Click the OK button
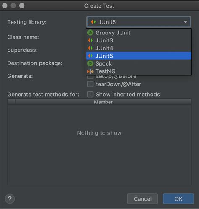This screenshot has width=199, height=209. point(178,199)
